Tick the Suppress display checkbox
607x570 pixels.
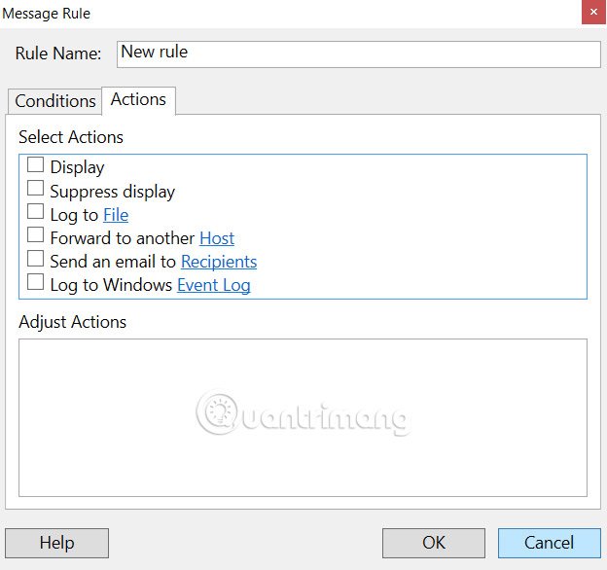(35, 189)
